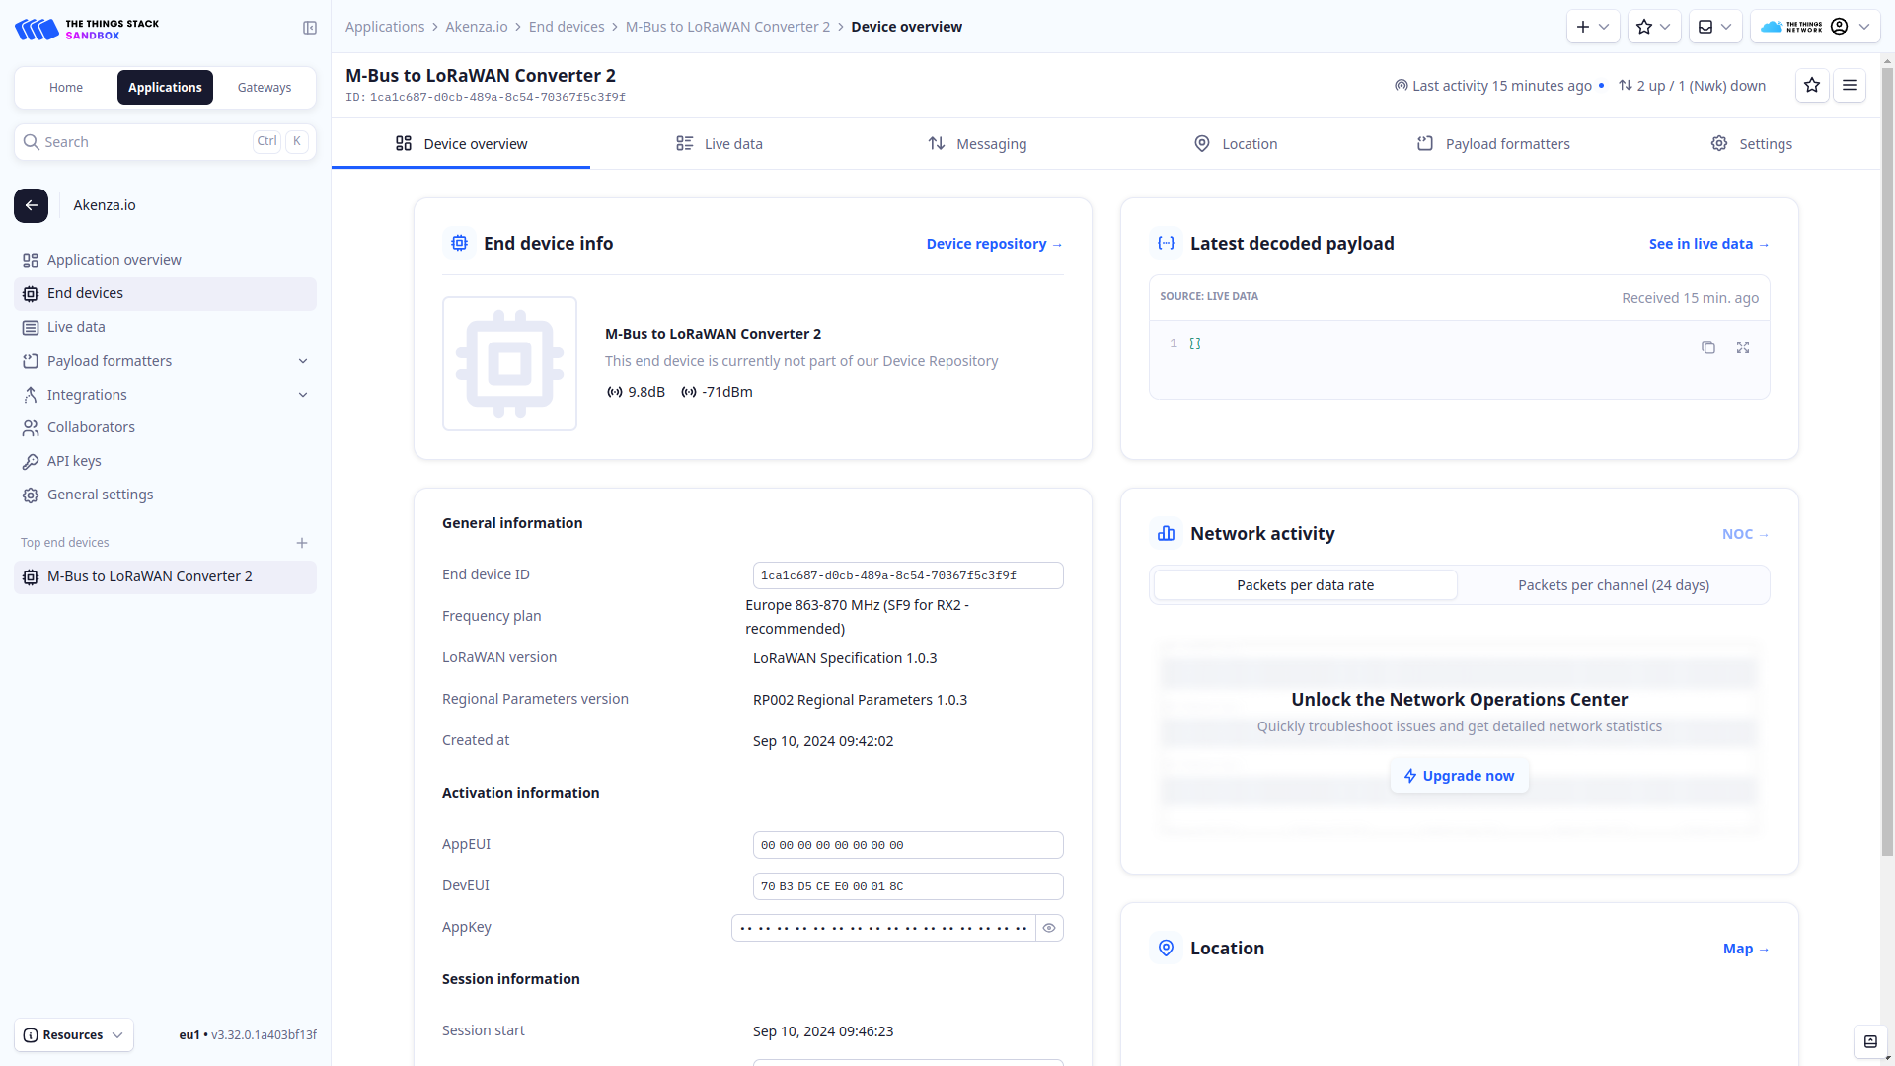Open Collaborators in sidebar
Image resolution: width=1895 pixels, height=1066 pixels.
[x=165, y=427]
